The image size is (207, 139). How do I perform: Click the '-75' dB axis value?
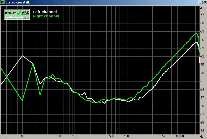[202, 65]
